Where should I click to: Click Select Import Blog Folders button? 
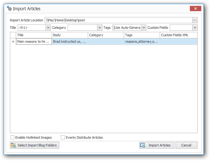(34, 145)
